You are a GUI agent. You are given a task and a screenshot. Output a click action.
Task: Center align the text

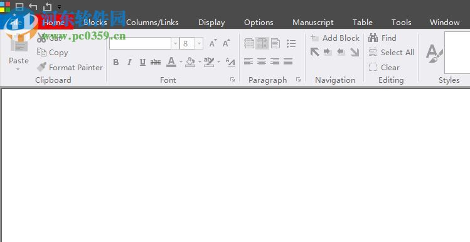point(262,62)
